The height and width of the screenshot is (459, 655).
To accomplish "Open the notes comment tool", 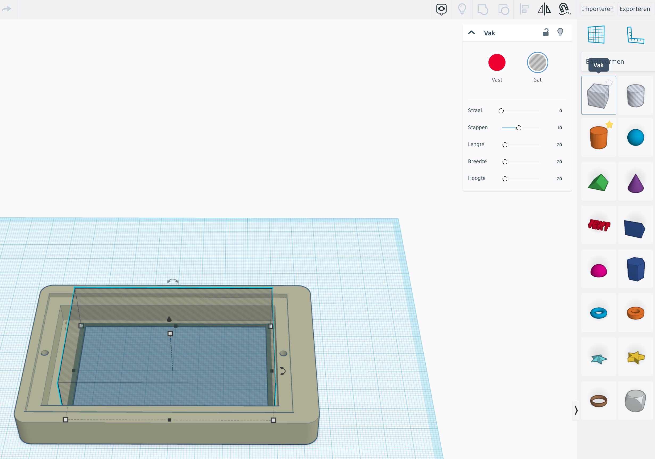I will 441,9.
